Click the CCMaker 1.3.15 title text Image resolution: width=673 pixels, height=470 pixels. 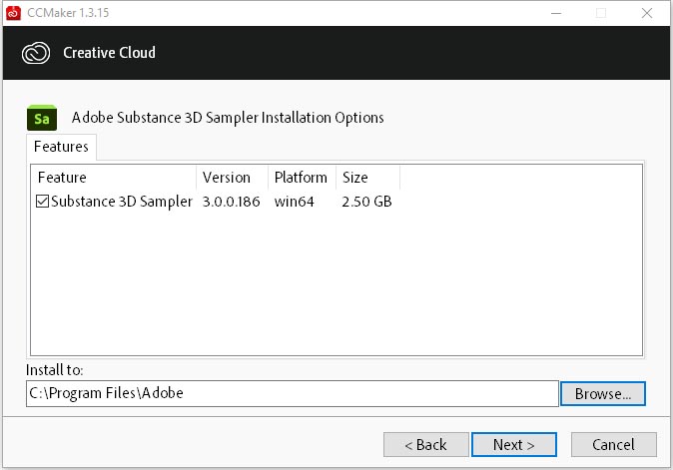[x=68, y=13]
